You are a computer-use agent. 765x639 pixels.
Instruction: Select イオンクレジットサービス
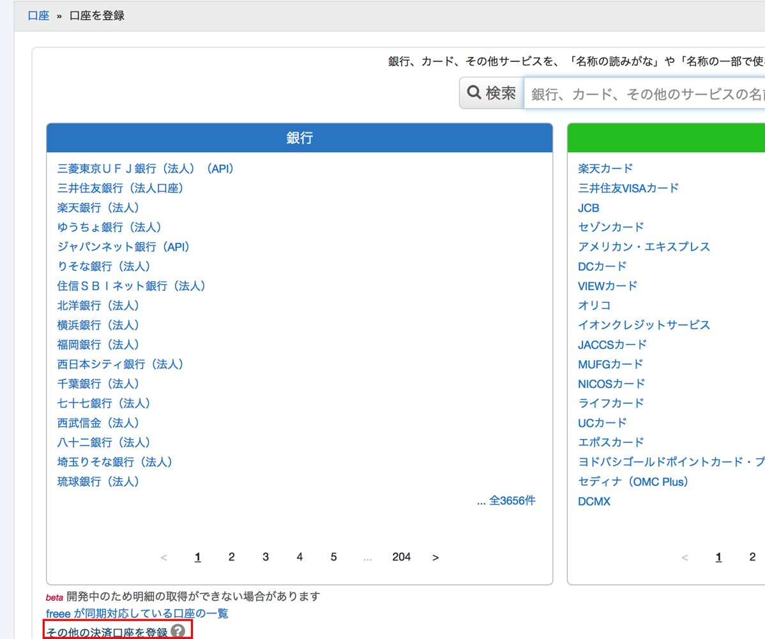644,325
